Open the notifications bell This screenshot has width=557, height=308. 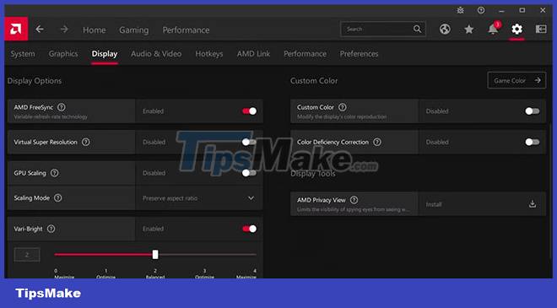click(493, 29)
